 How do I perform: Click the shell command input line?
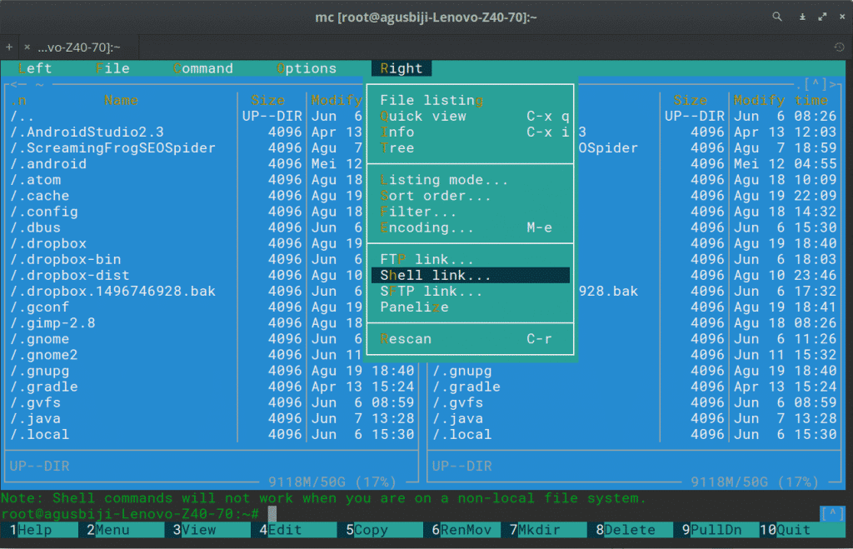coord(333,514)
